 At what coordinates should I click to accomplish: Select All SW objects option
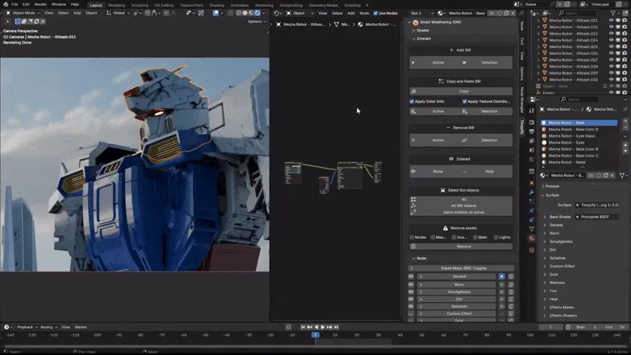461,206
